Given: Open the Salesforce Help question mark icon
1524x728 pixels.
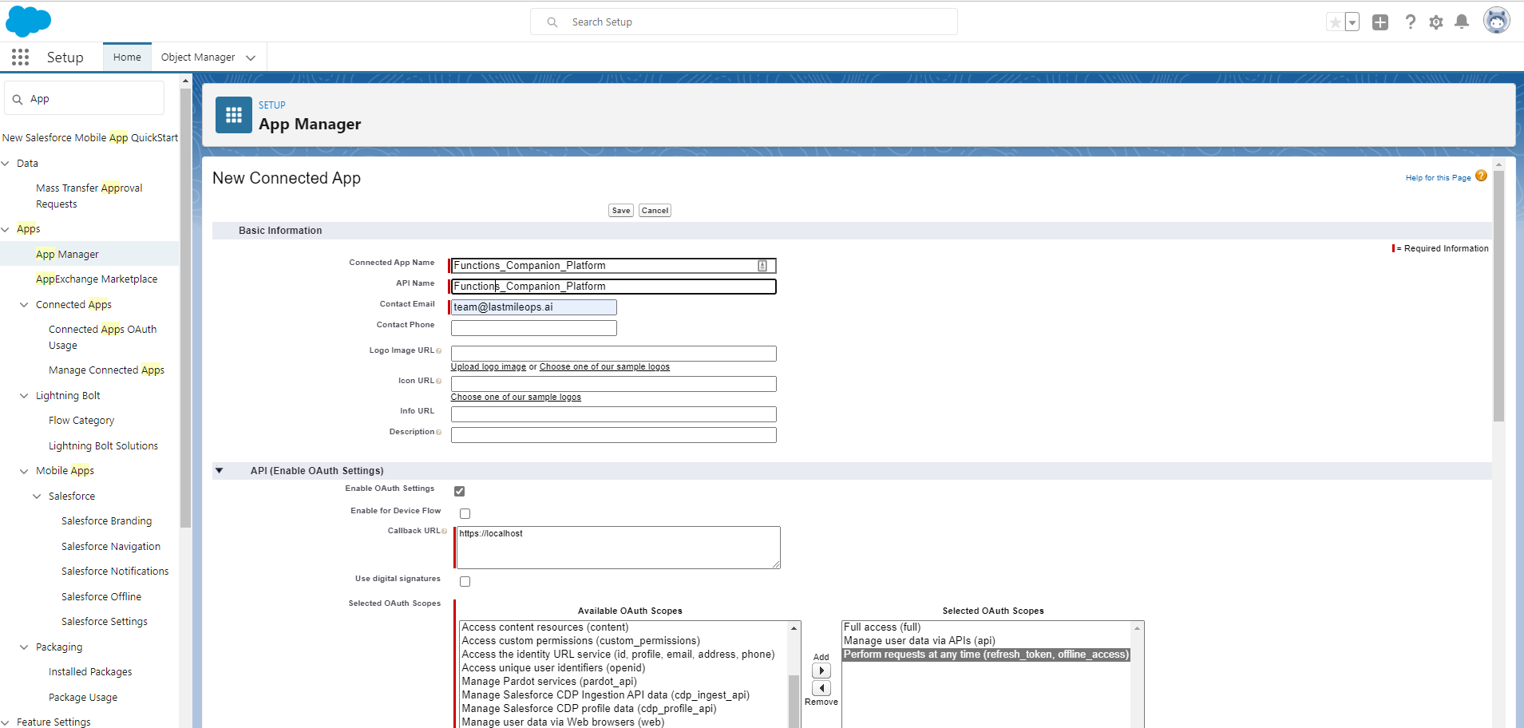Looking at the screenshot, I should tap(1411, 22).
